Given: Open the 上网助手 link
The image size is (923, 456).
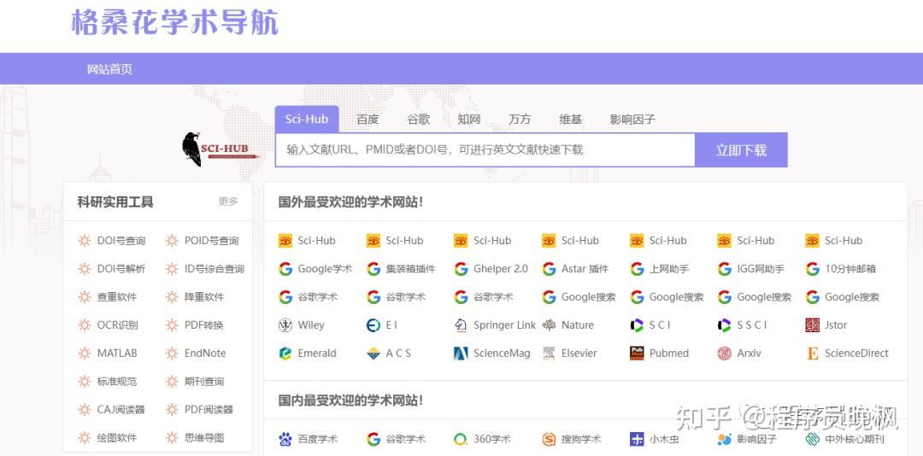Looking at the screenshot, I should (x=669, y=269).
